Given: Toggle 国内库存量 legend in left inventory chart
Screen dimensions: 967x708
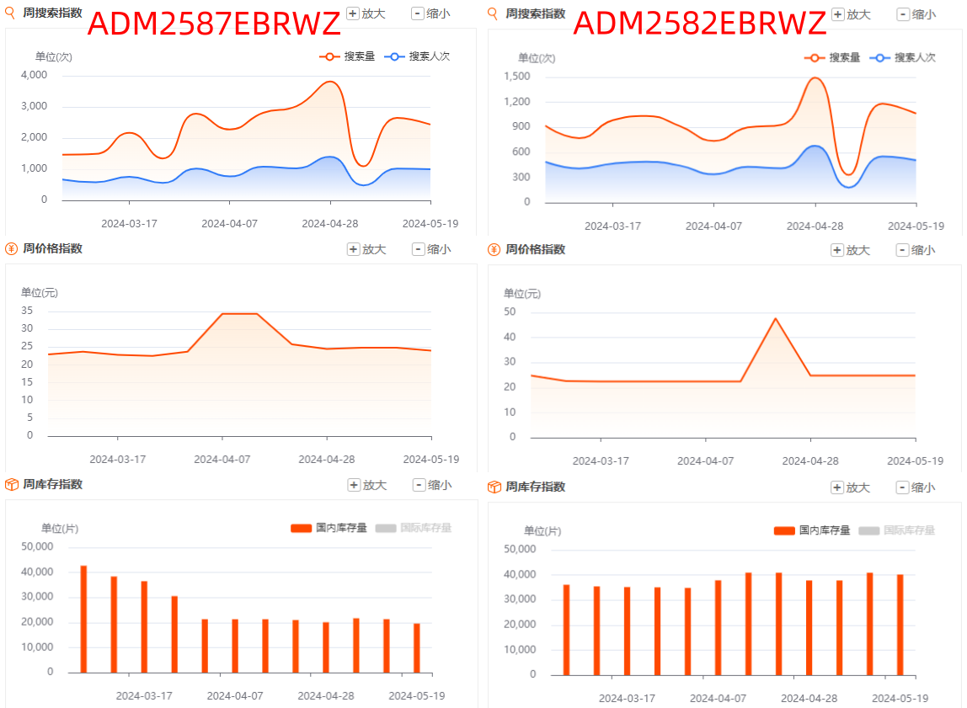Looking at the screenshot, I should pyautogui.click(x=329, y=528).
